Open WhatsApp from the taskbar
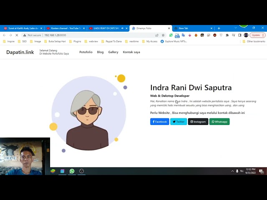Viewport: 267px width, 200px height. pos(72,171)
